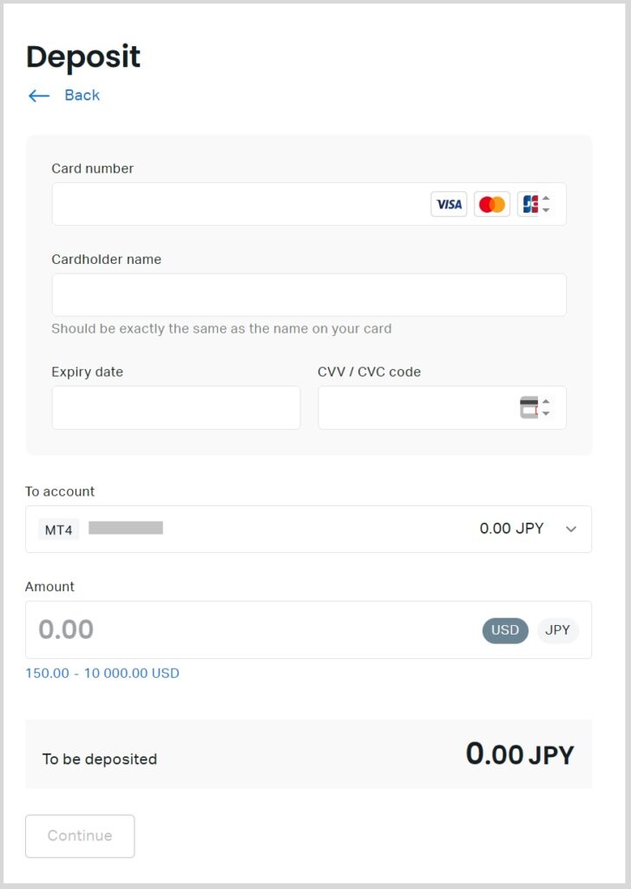The height and width of the screenshot is (889, 631).
Task: Click the 150.00 - 10 000.00 USD limit text
Action: 102,674
